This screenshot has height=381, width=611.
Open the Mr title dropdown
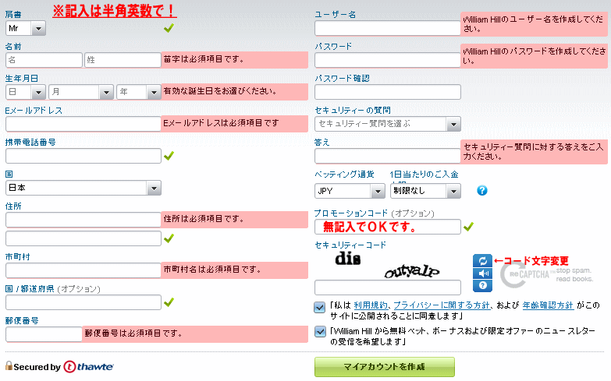26,28
